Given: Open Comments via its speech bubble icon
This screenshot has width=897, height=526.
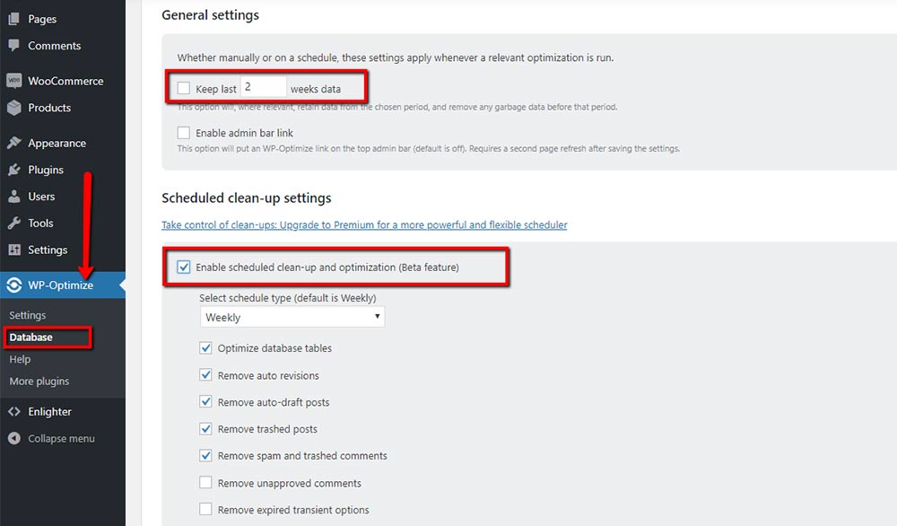Looking at the screenshot, I should pos(13,46).
